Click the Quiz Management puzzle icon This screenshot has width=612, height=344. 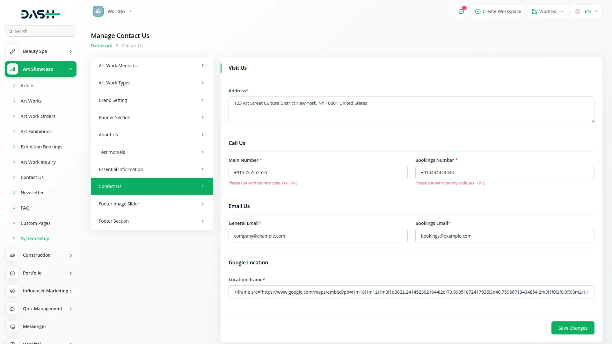[12, 309]
